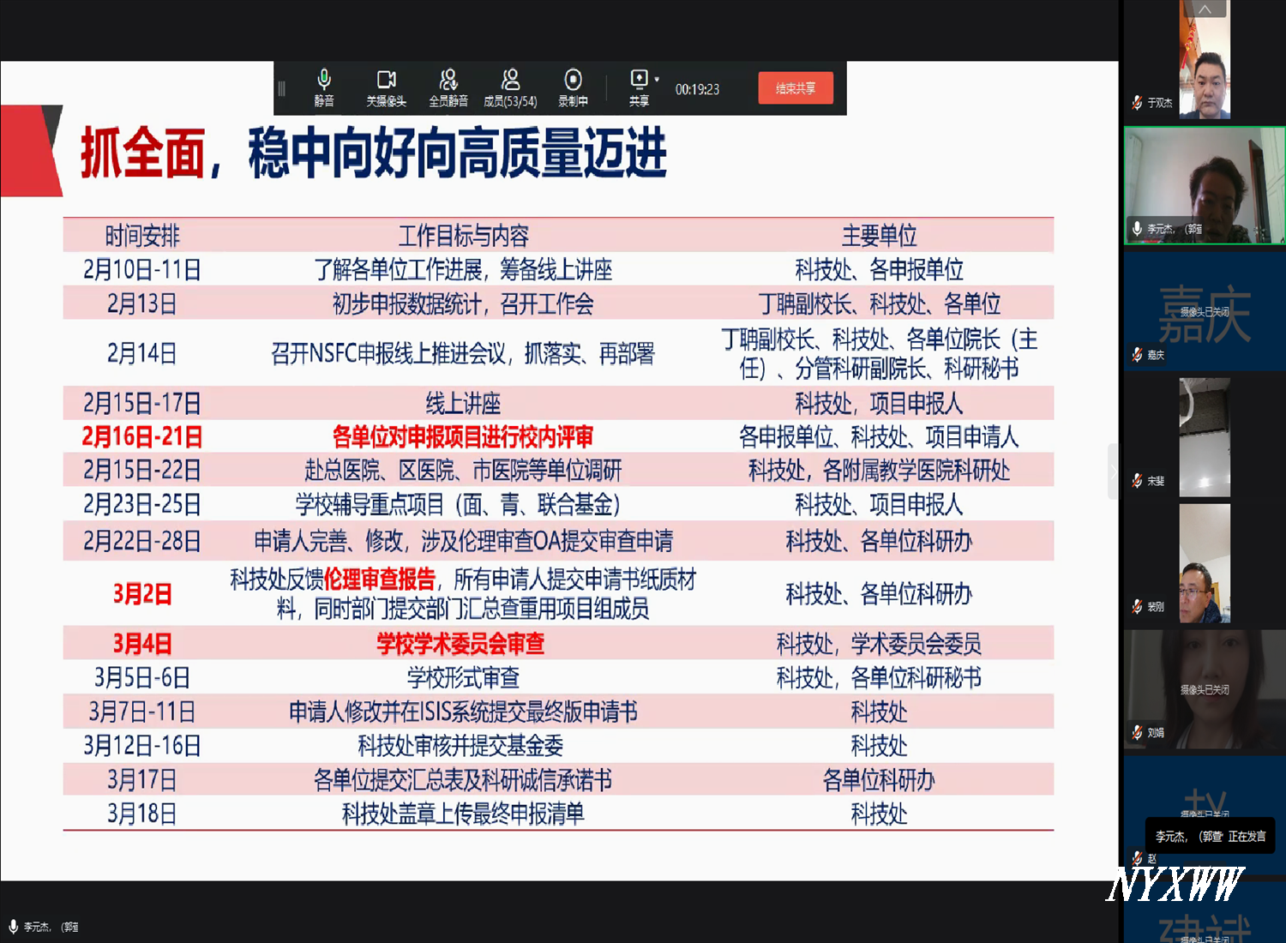This screenshot has height=943, width=1286.
Task: Collapse the participant panel with side arrow
Action: tap(1113, 471)
